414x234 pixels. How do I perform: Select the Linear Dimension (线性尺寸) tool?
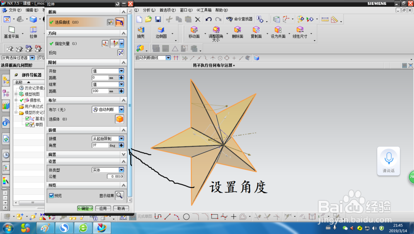[300, 32]
